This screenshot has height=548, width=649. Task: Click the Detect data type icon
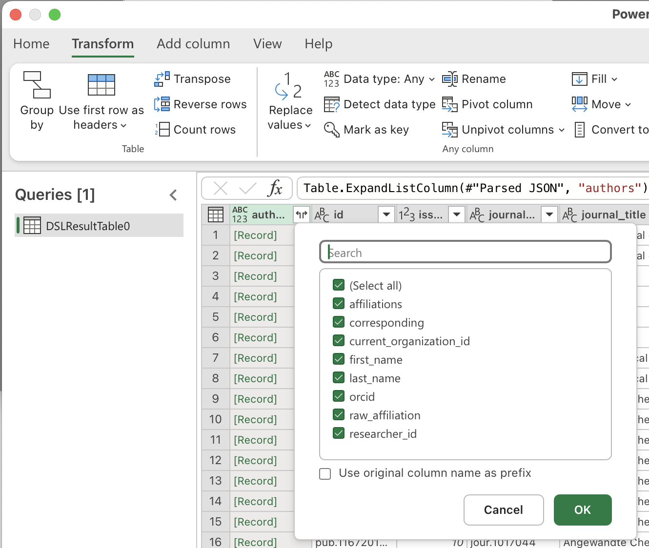click(332, 104)
